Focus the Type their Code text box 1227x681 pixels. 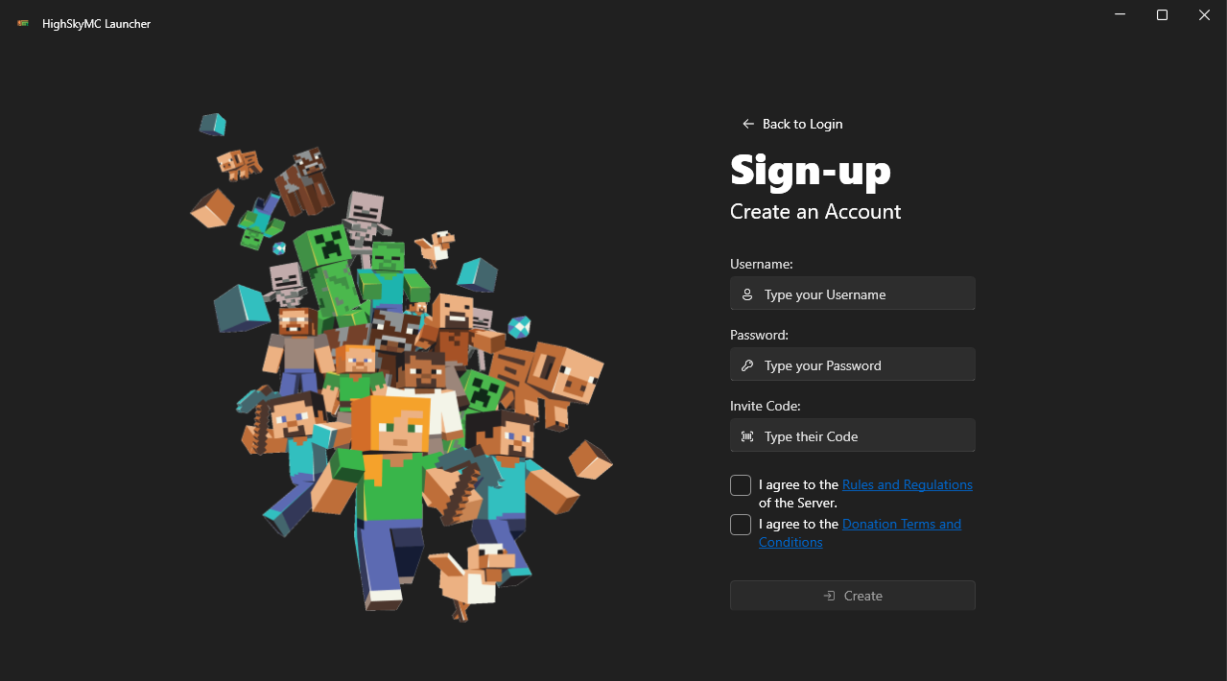click(x=863, y=436)
